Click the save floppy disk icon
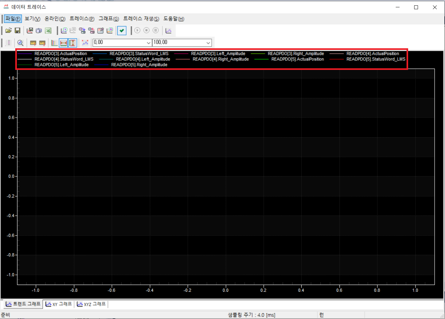 (18, 31)
